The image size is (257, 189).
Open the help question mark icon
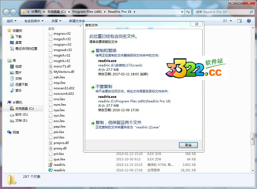(248, 21)
